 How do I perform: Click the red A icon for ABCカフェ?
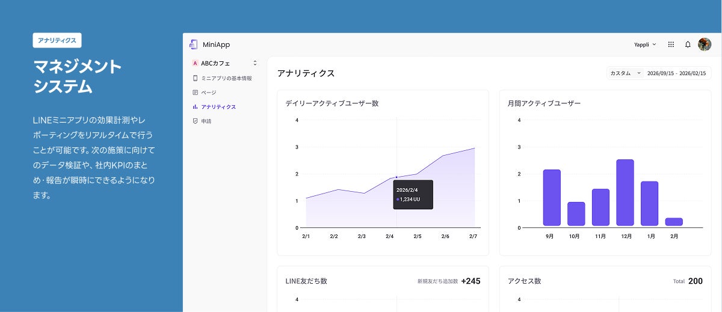[x=195, y=63]
